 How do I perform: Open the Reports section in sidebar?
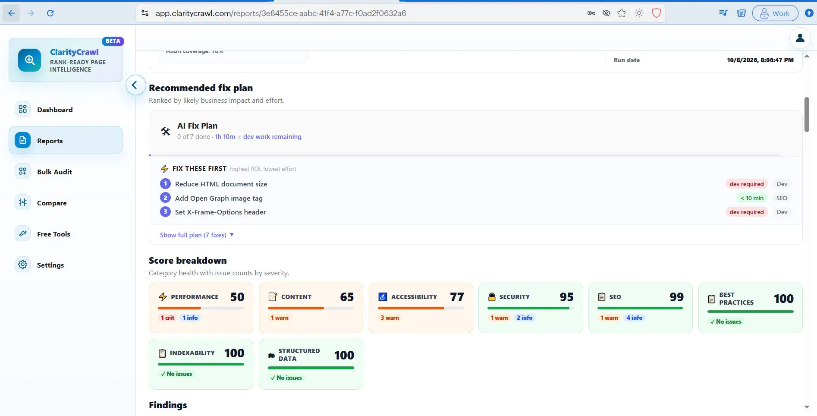coord(66,140)
